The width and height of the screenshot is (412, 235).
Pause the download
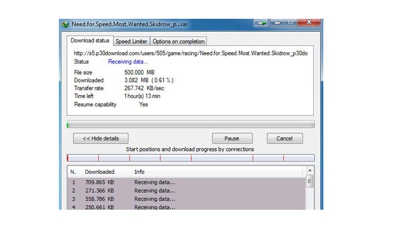point(232,139)
